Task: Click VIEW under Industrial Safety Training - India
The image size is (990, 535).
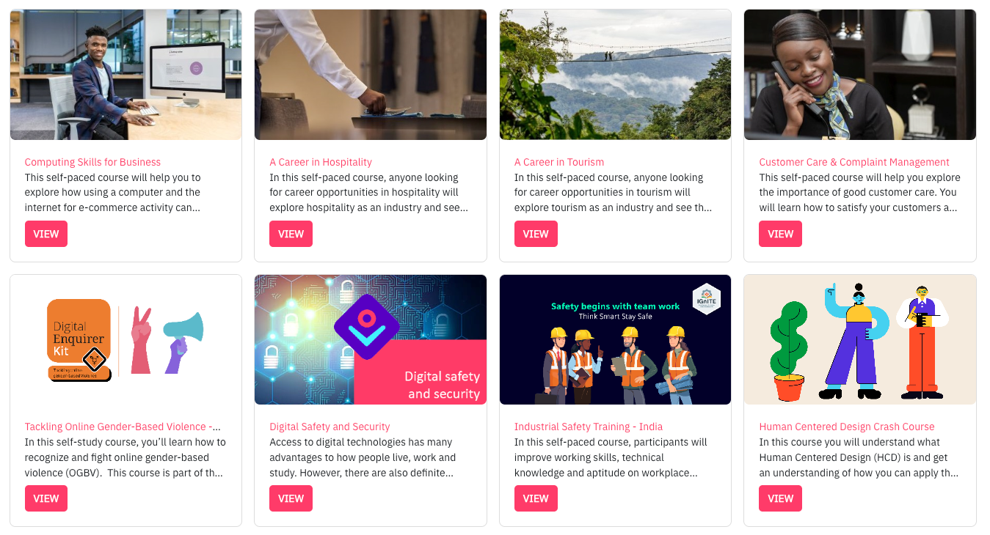Action: coord(536,498)
